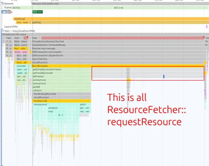Image resolution: width=209 pixels, height=166 pixels.
Task: Select the pat...ren function bar
Action: coord(85,108)
